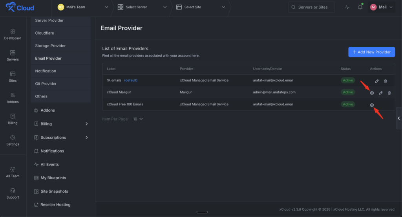Edit the xCloud Mailgun provider pencil icon
This screenshot has height=217, width=402.
tap(380, 93)
